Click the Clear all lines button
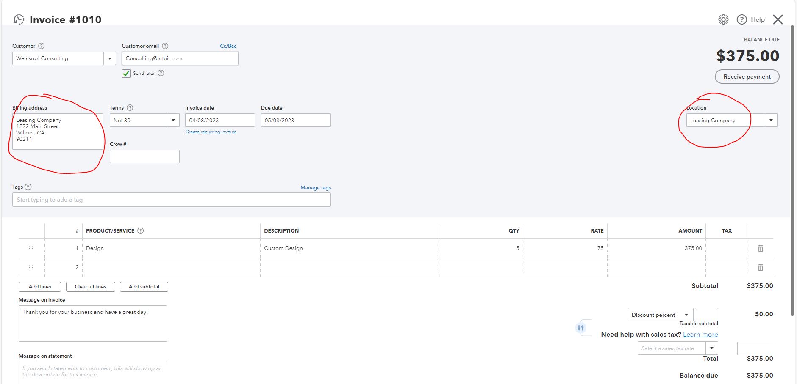The height and width of the screenshot is (384, 797). (x=90, y=286)
